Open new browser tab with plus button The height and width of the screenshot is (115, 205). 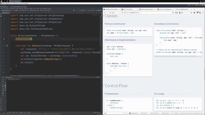[x=194, y=9]
